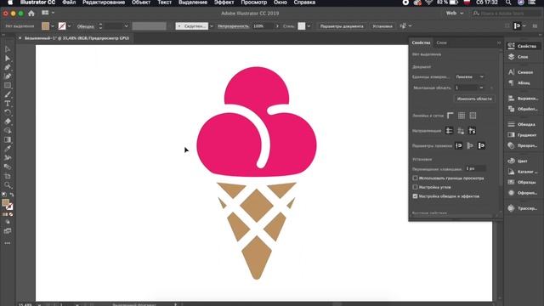Open the Выравнивание align panel from dock
The width and height of the screenshot is (544, 306).
523,99
